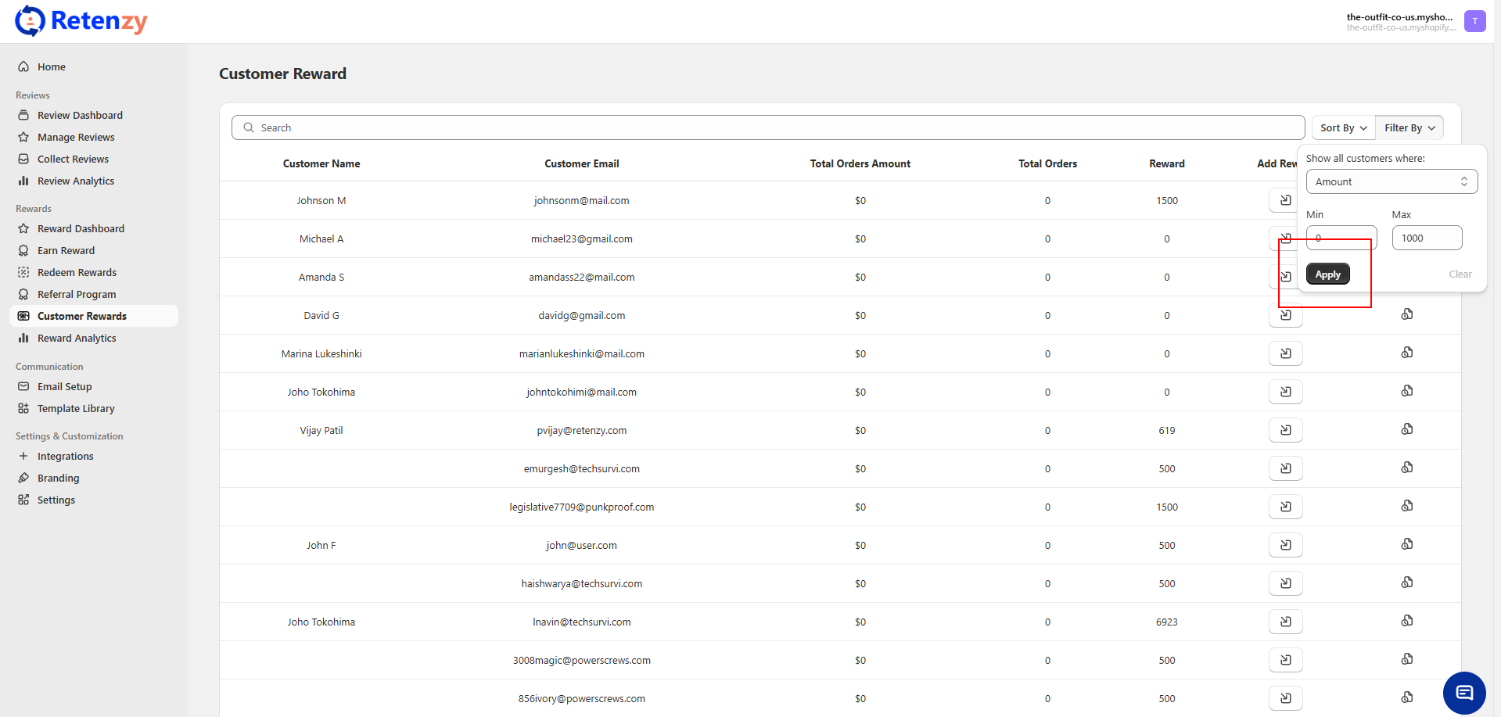Click add reward icon for lnavin@techsurvi.com

coord(1285,622)
